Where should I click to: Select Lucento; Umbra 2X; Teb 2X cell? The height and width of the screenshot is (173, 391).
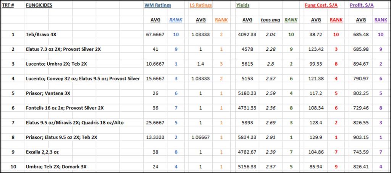click(57, 64)
